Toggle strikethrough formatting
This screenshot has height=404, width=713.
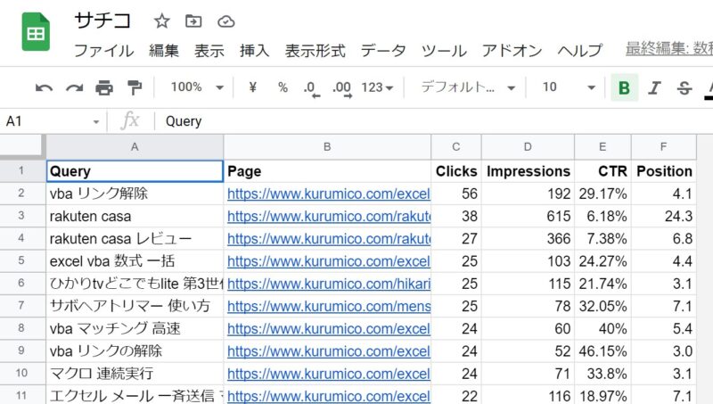pyautogui.click(x=684, y=87)
